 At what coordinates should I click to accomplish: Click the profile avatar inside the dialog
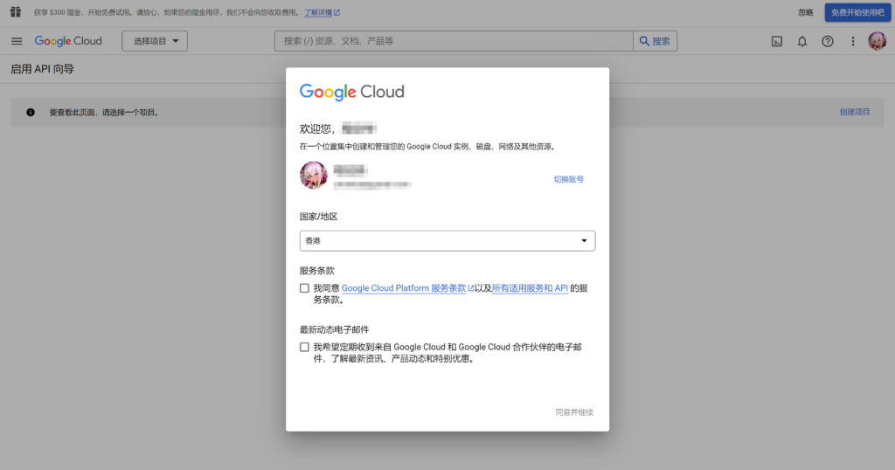pos(314,175)
